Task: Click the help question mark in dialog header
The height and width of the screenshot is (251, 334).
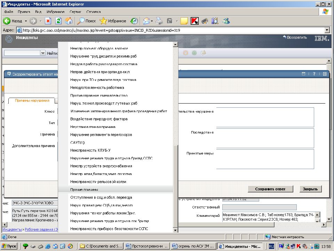Action: click(314, 74)
